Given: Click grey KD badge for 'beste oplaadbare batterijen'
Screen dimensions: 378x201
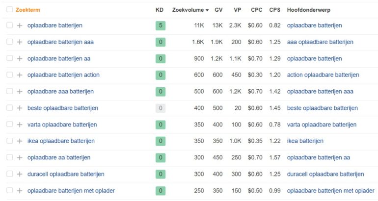Looking at the screenshot, I should tap(161, 108).
